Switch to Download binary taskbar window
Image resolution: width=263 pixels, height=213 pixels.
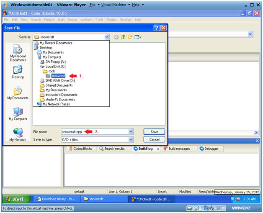point(57,199)
